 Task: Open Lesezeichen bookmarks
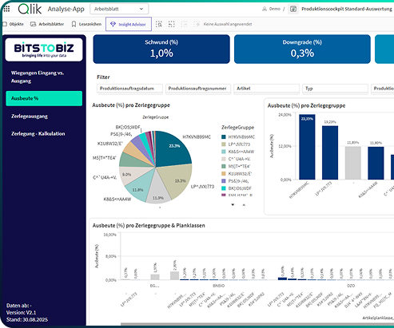coord(86,24)
